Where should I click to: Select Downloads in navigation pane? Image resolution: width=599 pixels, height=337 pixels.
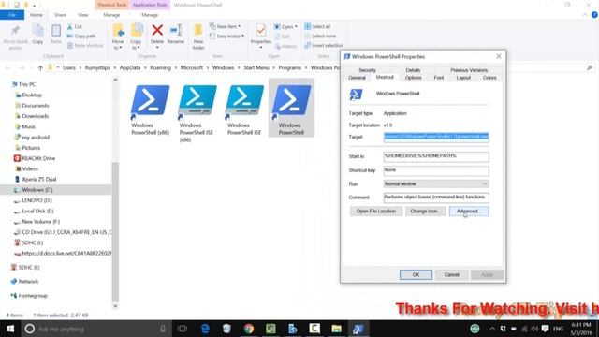coord(36,116)
